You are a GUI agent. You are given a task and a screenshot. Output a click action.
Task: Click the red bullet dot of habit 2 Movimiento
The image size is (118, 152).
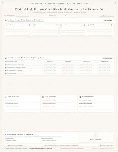pos(6,67)
